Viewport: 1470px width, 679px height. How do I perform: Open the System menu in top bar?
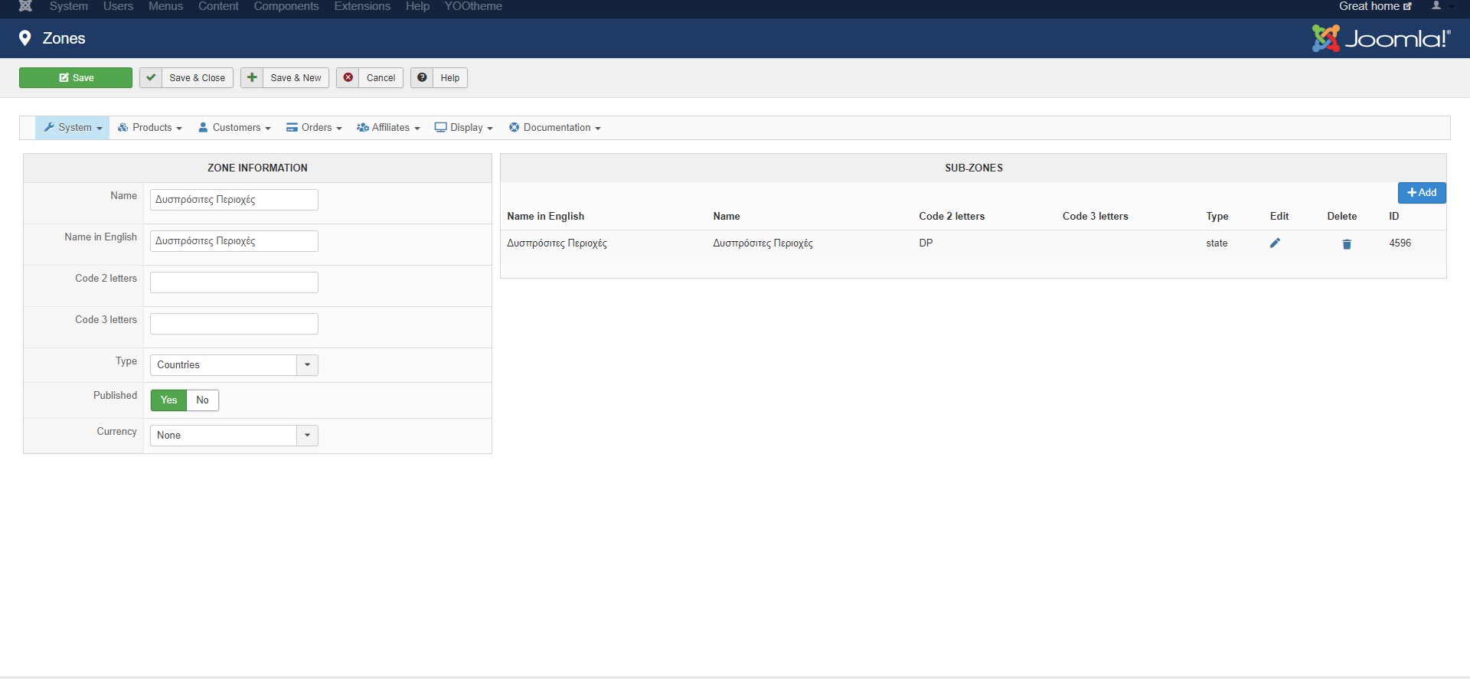(x=69, y=6)
